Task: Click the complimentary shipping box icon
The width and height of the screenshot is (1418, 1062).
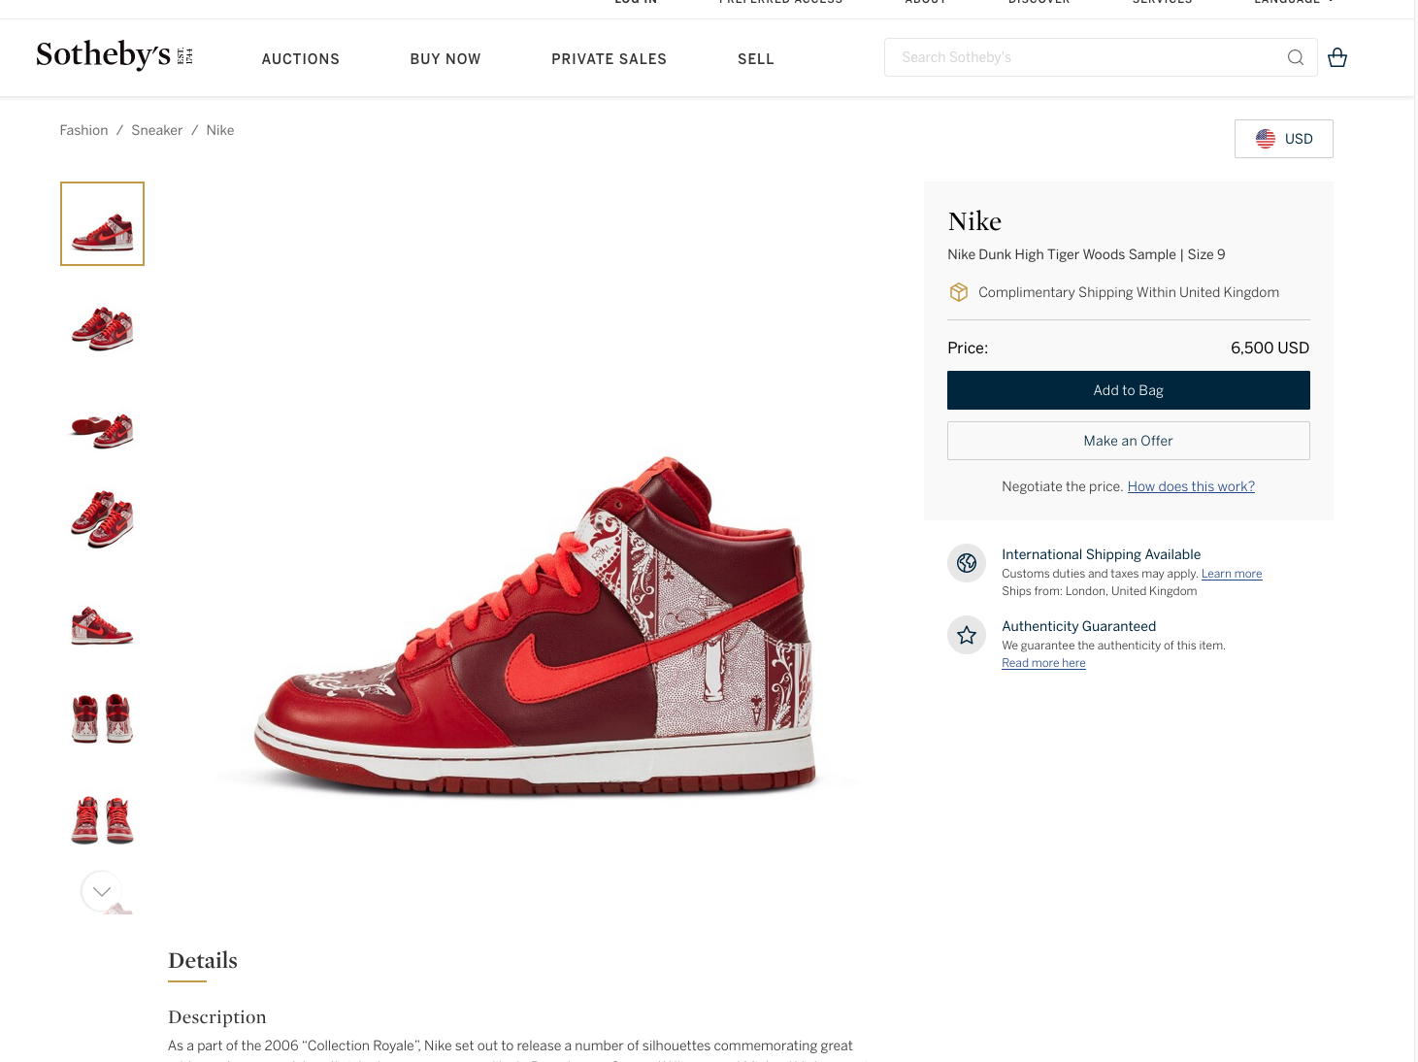Action: [958, 292]
